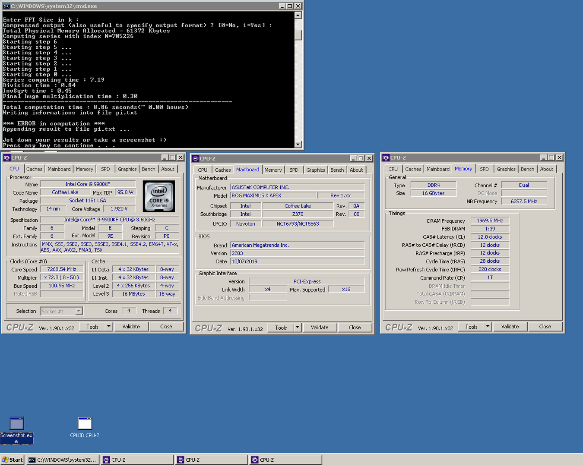The width and height of the screenshot is (583, 466).
Task: Open the Windows Start button
Action: pyautogui.click(x=13, y=460)
